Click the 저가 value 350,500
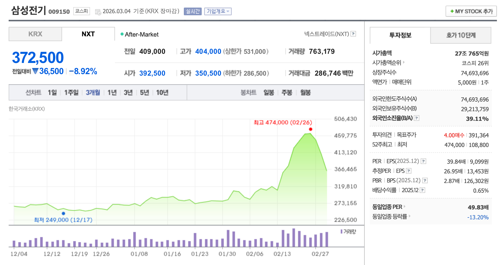 coord(208,73)
